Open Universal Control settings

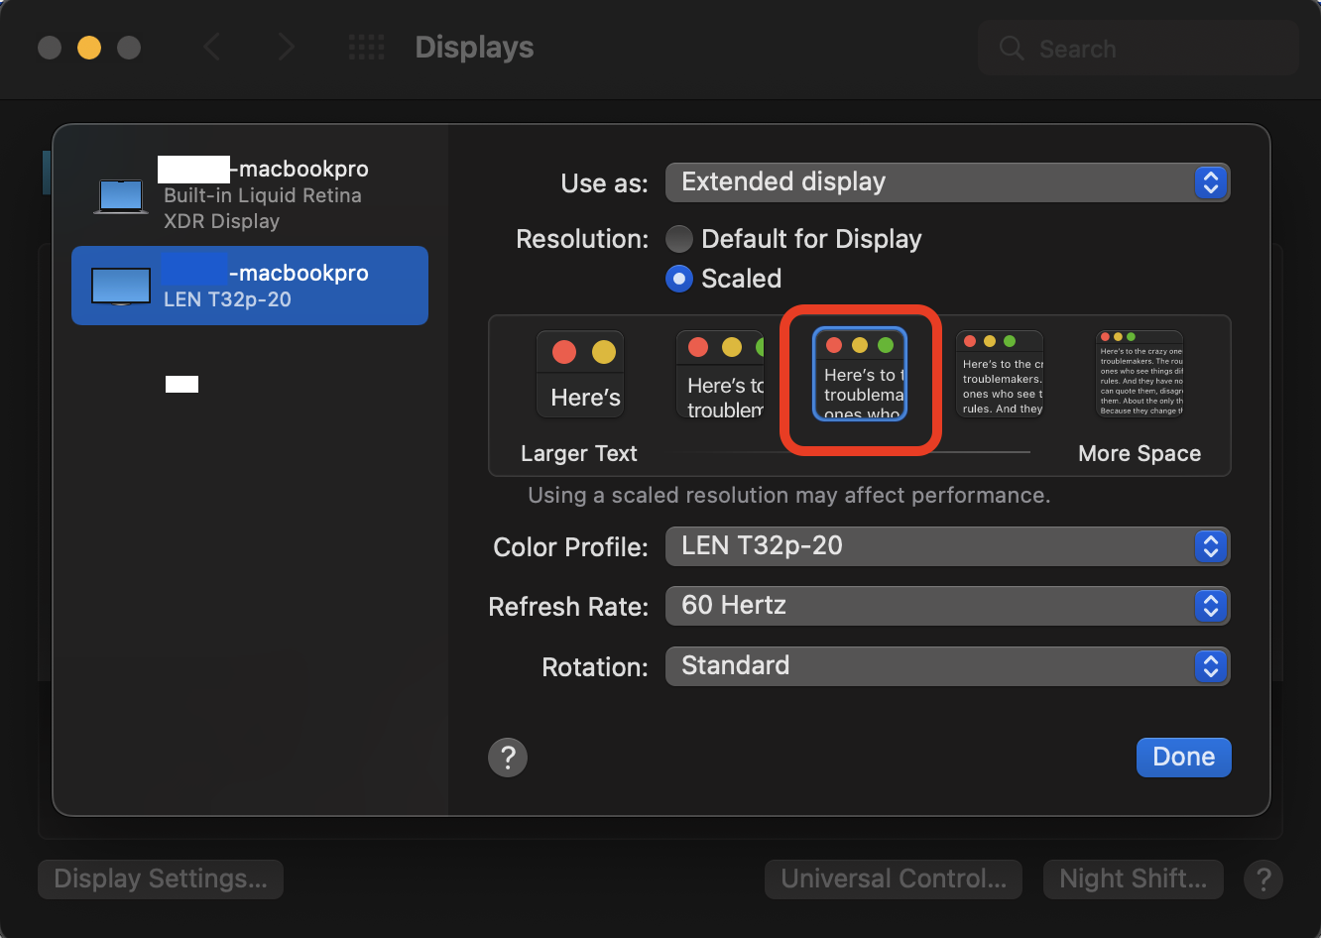pos(892,879)
